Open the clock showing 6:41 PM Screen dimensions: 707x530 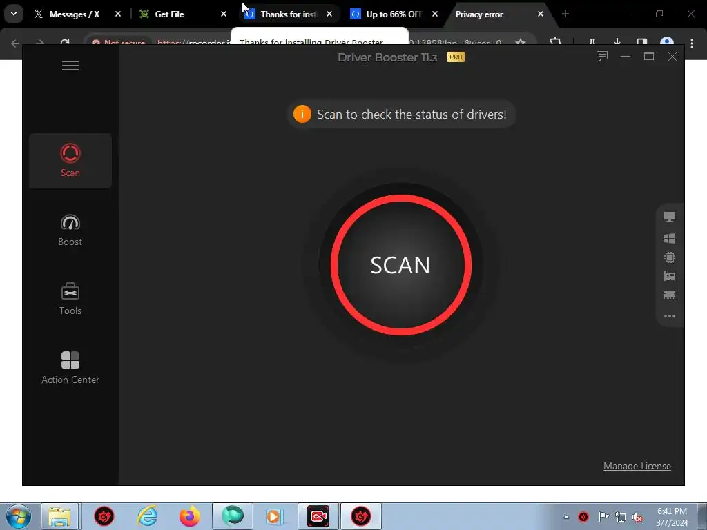672,517
